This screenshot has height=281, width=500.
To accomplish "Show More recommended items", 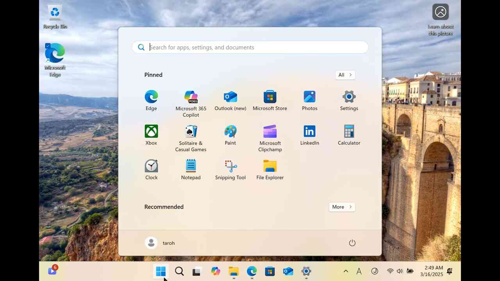I will coord(342,207).
